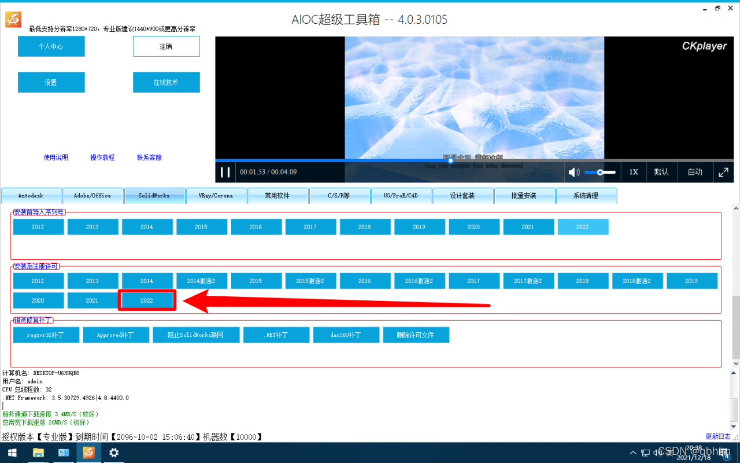
Task: Open the 联系客服 link
Action: [149, 157]
